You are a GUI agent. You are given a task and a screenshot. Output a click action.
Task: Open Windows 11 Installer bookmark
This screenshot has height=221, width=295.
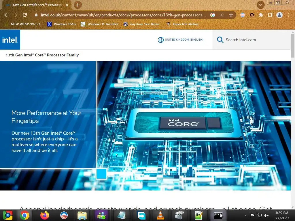click(x=100, y=24)
